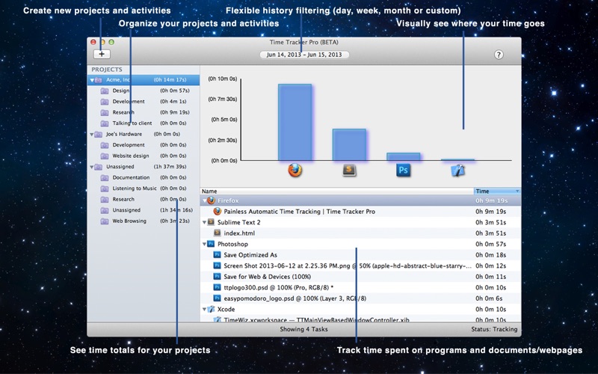Select the index.html row
This screenshot has width=598, height=374.
click(360, 233)
